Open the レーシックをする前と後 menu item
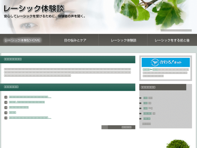Screen dimensions: 197x148 pos(172,40)
